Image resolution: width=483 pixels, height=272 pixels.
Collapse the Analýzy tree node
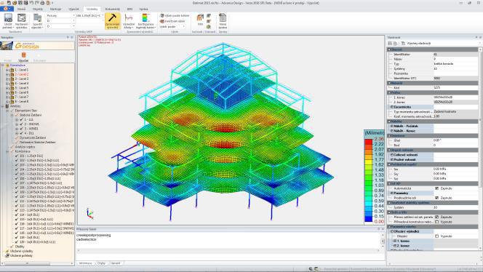click(3, 106)
